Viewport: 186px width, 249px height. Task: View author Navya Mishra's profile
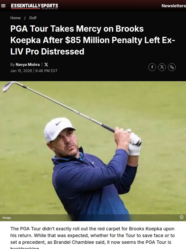28,65
